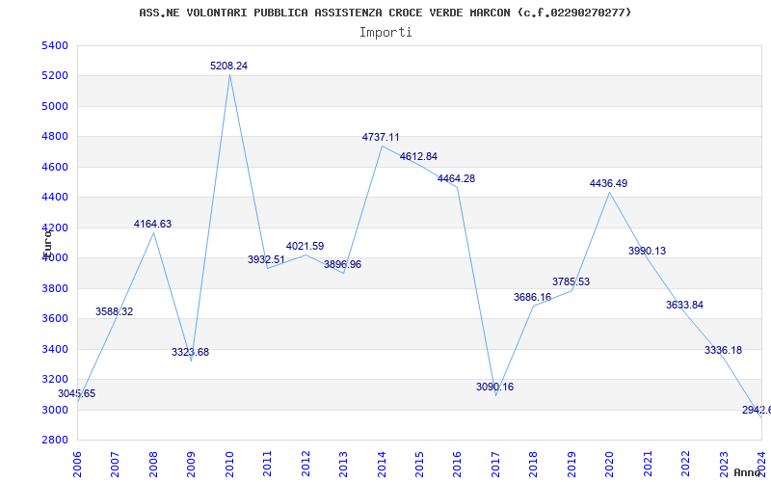
Task: Select the 5000 y-axis tick label
Action: [x=56, y=106]
